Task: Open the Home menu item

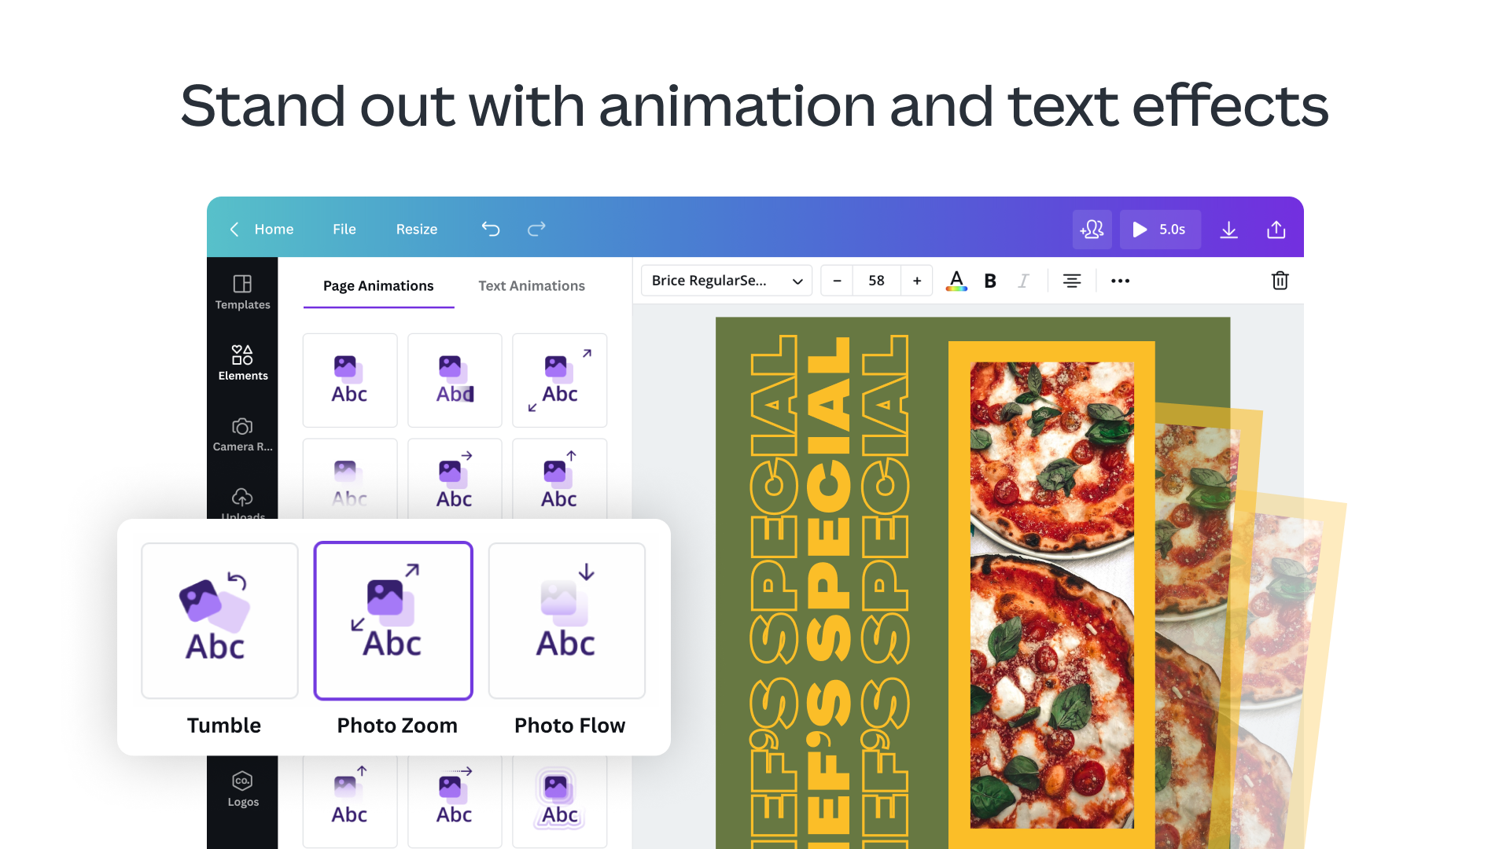Action: coord(274,229)
